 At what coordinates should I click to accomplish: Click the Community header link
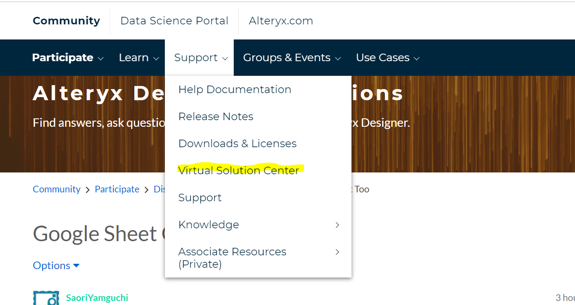[66, 20]
